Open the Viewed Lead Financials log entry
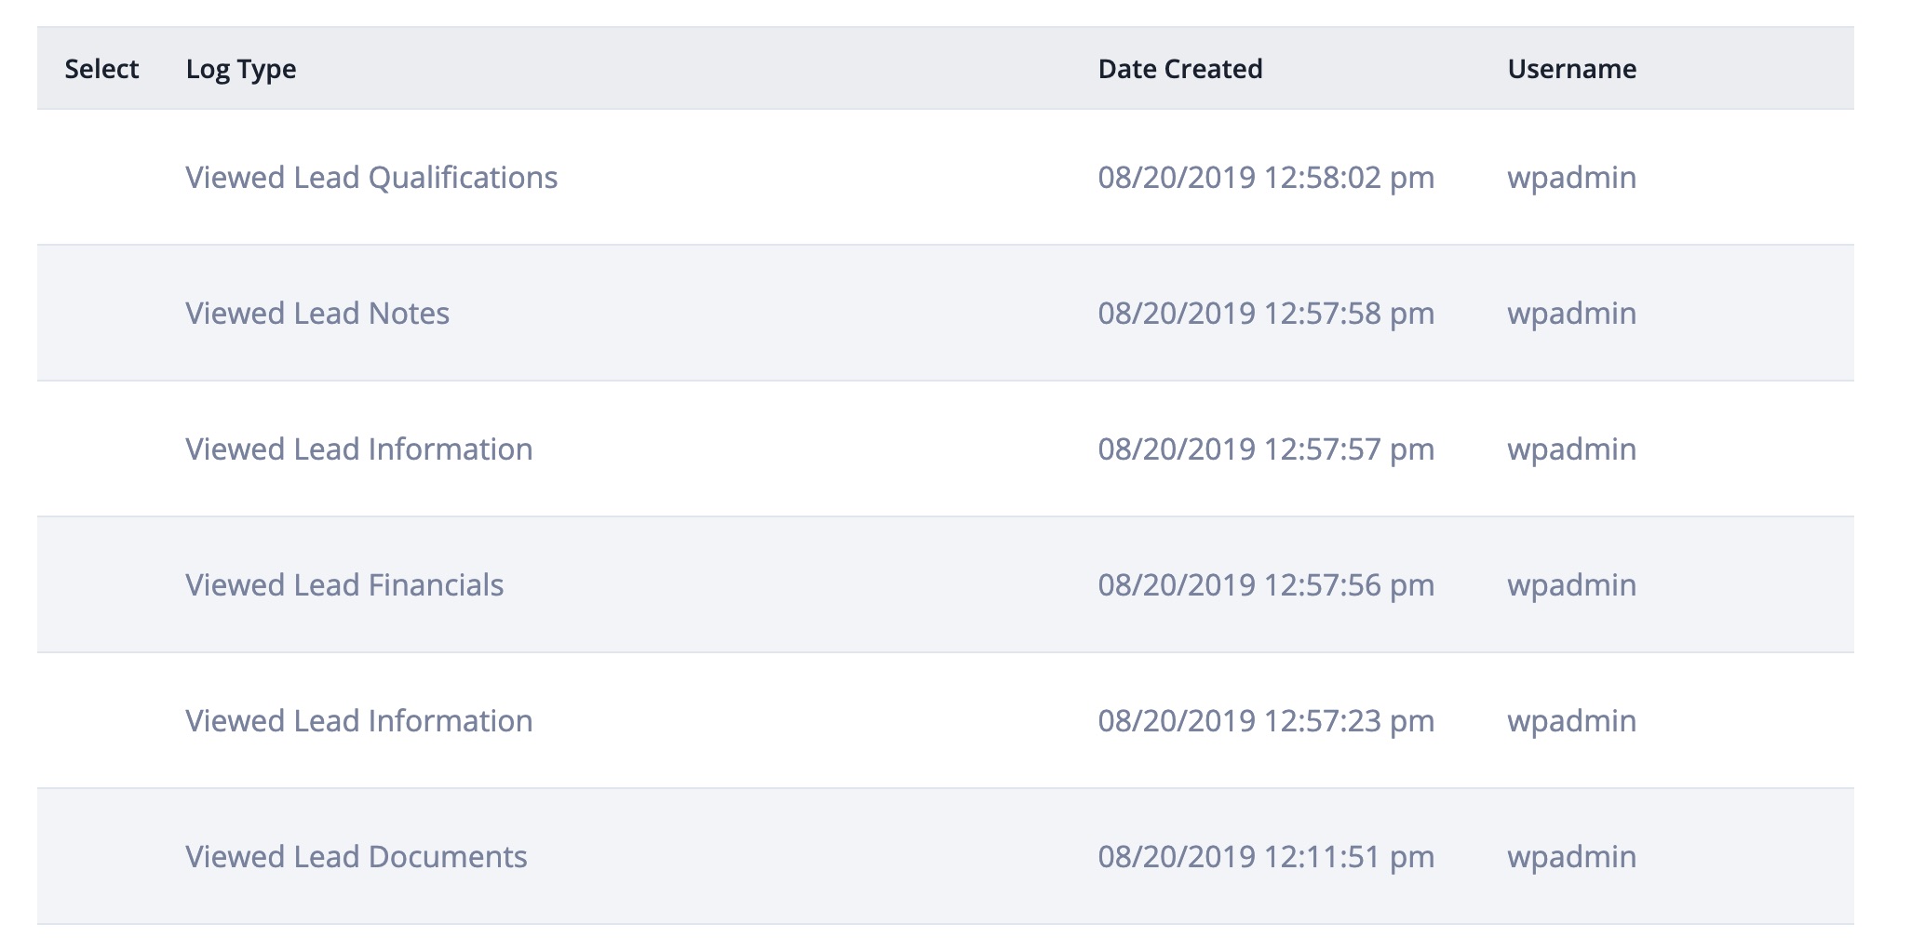Viewport: 1925px width, 951px height. click(344, 584)
